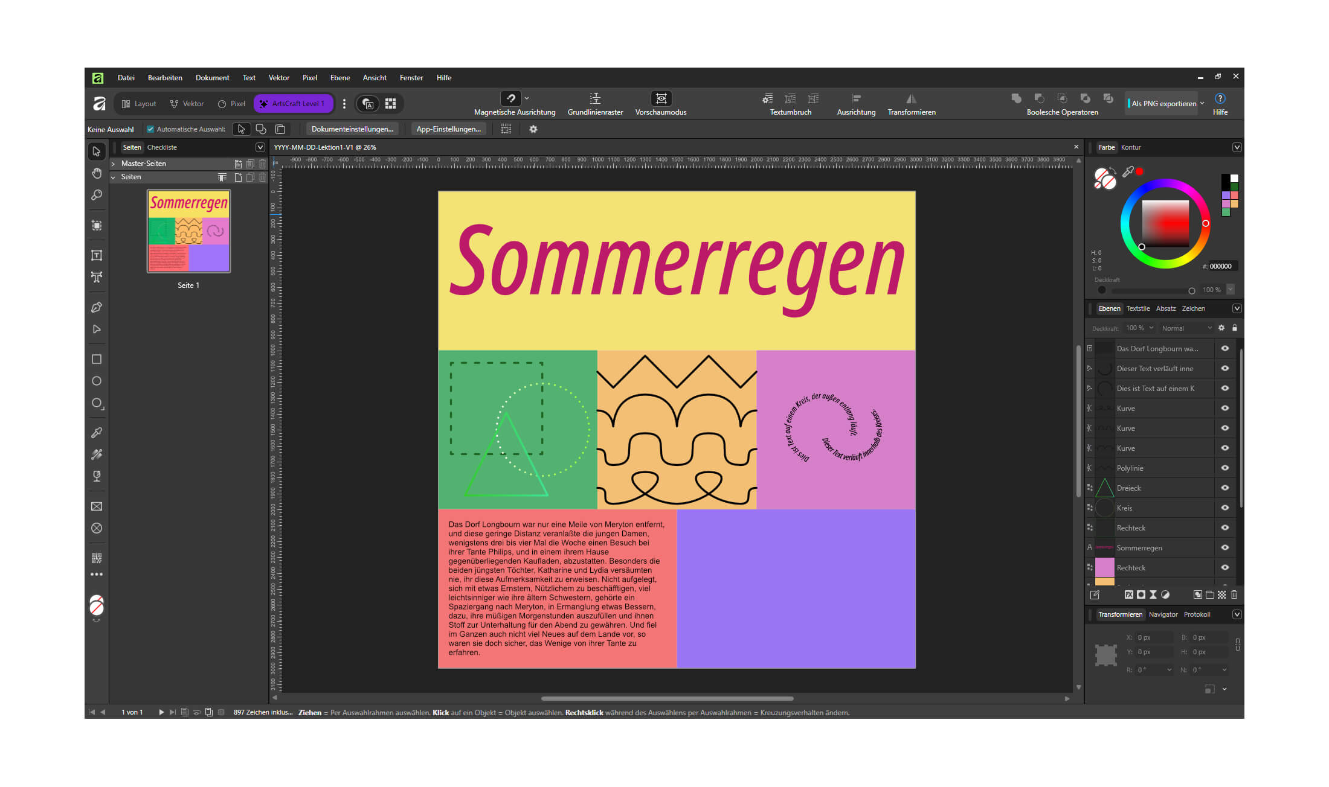Hide the Dreieck layer

point(1224,488)
